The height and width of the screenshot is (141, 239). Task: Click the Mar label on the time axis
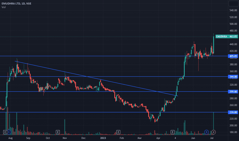coord(140,138)
